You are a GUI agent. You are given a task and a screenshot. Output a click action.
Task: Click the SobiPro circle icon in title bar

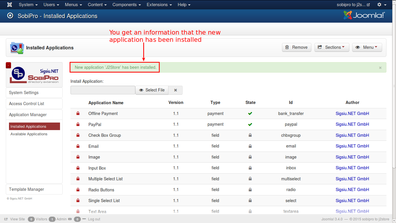10,16
